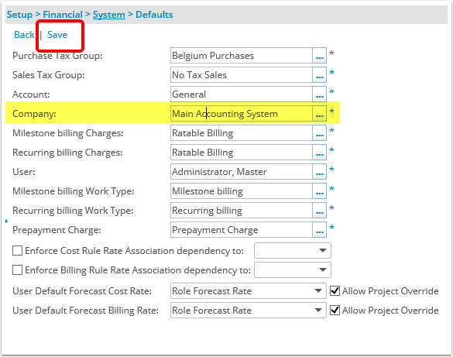Uncheck Allow Project Override for Forecast Billing Rate
The image size is (453, 357).
[x=335, y=310]
